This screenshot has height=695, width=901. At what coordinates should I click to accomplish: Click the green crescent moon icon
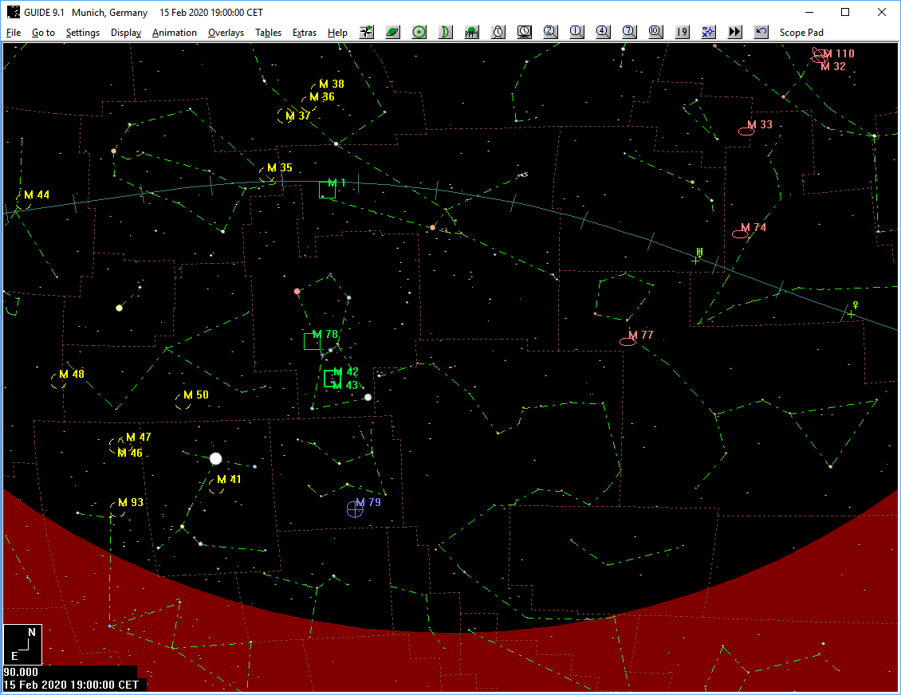pos(446,32)
